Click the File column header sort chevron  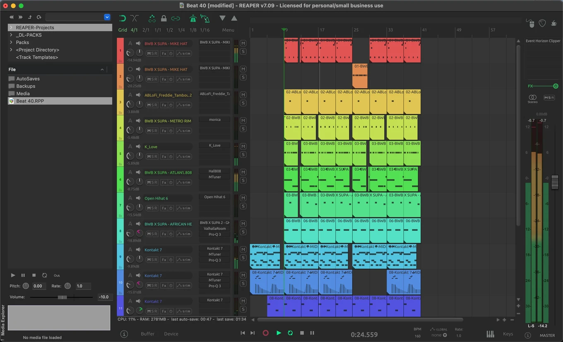point(102,69)
